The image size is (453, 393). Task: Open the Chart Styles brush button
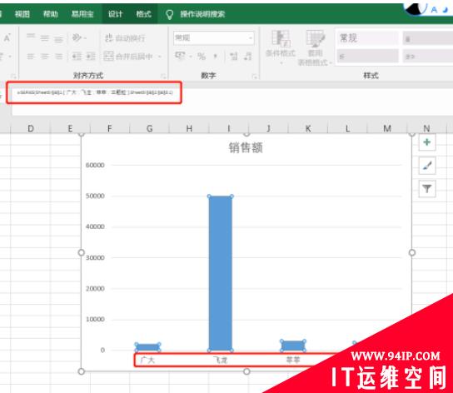coord(427,166)
